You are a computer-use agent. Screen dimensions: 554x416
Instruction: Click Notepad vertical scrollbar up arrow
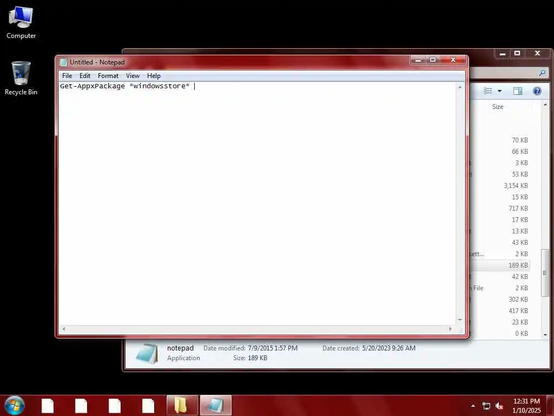pos(460,87)
